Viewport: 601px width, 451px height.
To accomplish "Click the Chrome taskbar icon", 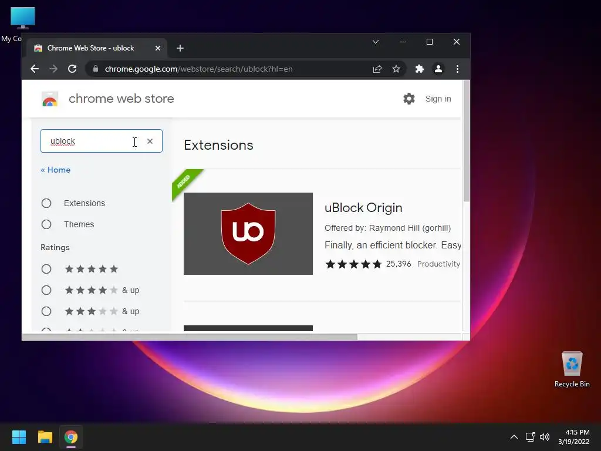I will click(71, 437).
